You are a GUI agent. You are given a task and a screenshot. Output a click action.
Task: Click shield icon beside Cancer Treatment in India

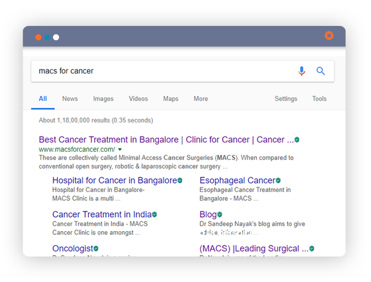pos(155,215)
